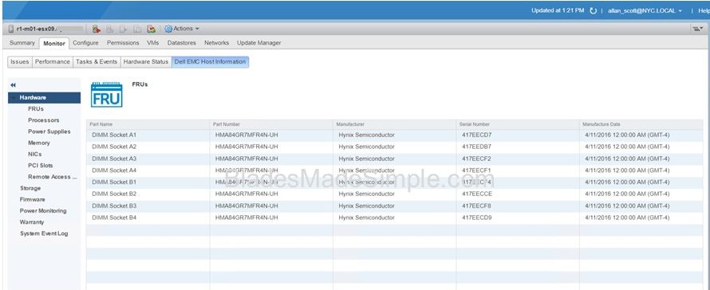Select the DIMM.Socket.B2 row
This screenshot has width=710, height=290.
coord(394,194)
